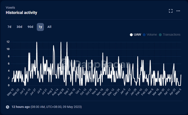This screenshot has width=188, height=115.
Task: Click the Jan 17 x-axis label
Action: coord(128,92)
